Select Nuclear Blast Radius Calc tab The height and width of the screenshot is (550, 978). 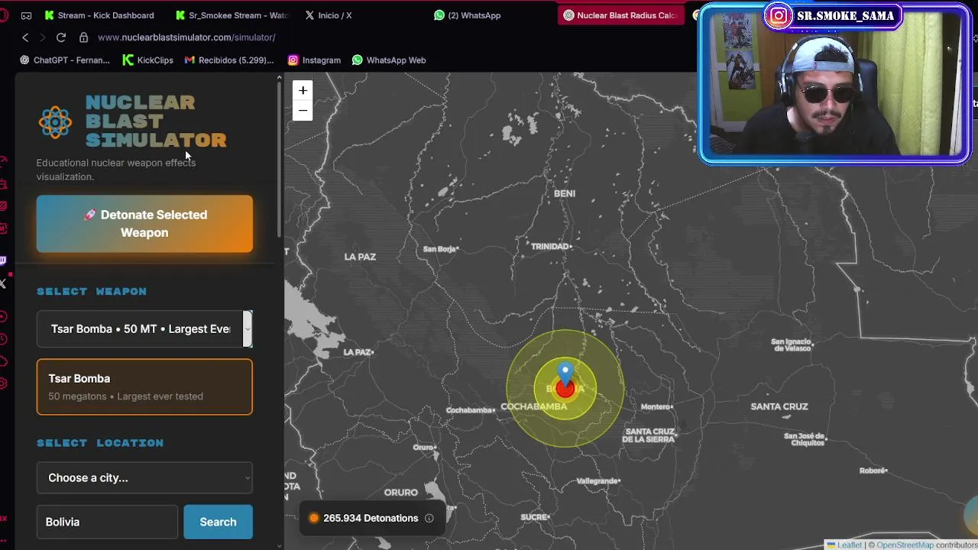pos(620,15)
